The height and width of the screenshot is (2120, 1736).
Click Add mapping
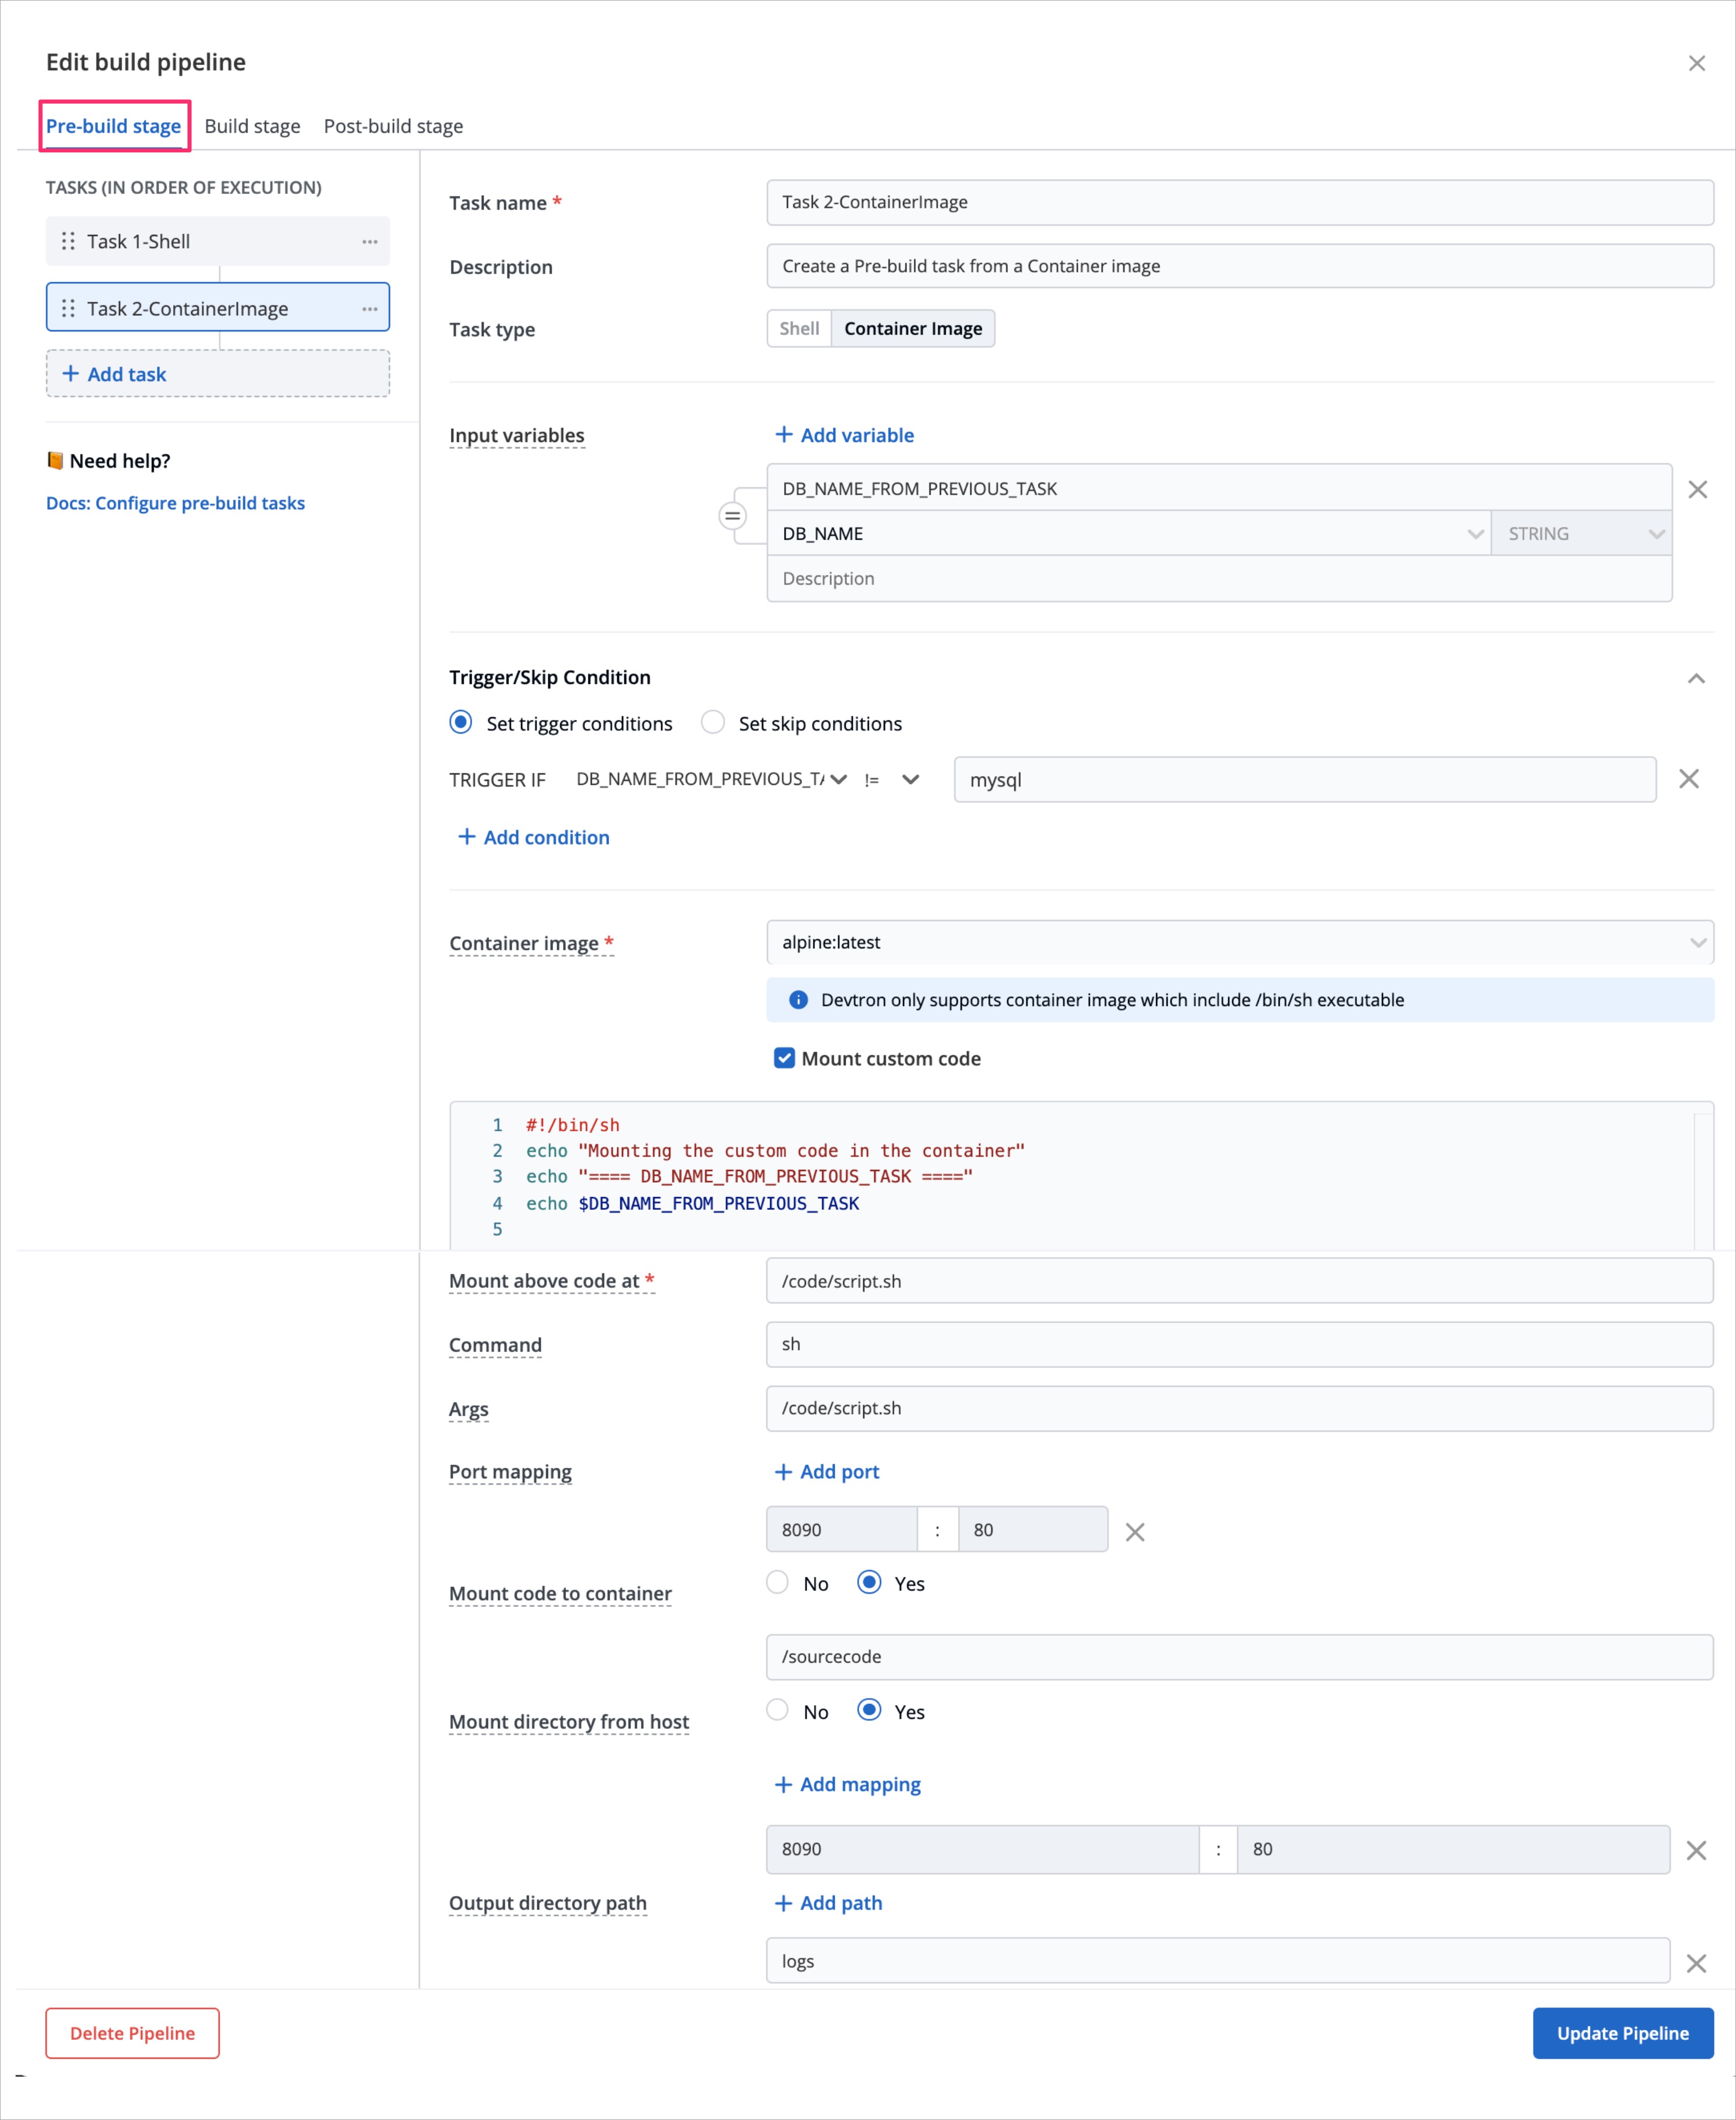tap(847, 1785)
